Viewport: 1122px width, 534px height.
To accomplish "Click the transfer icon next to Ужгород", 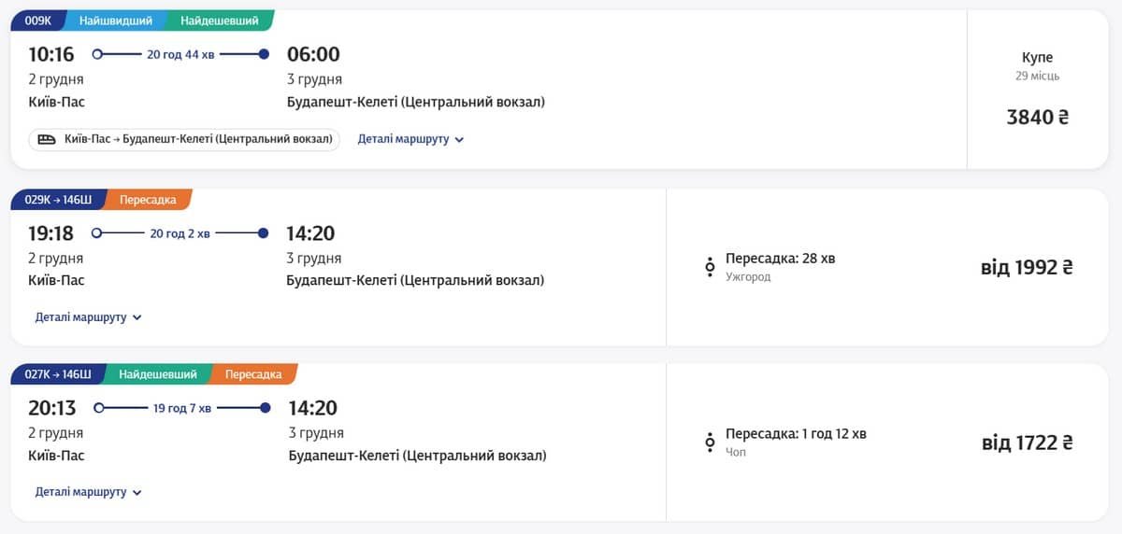I will point(710,267).
